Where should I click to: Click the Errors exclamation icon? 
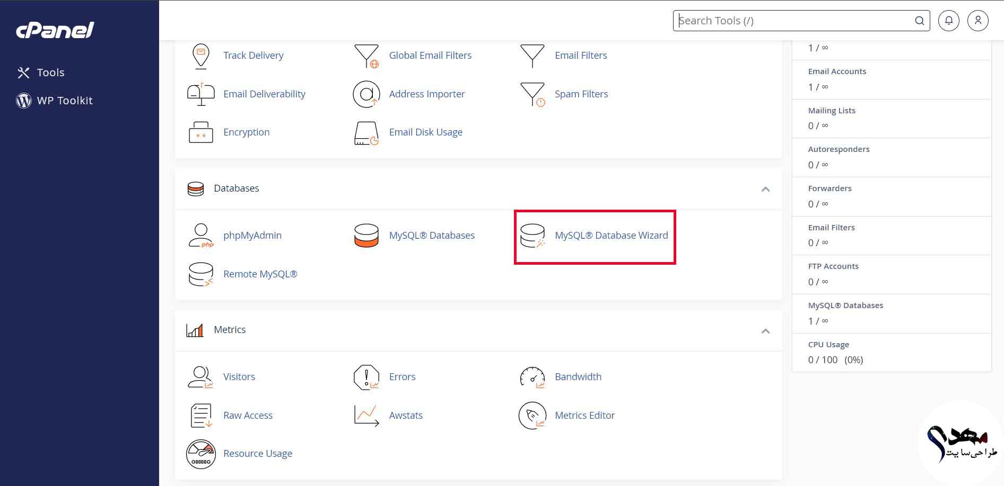point(366,377)
